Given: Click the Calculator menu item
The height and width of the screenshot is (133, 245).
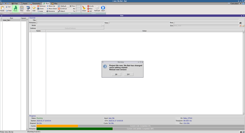Looking at the screenshot, I should coord(233,4).
